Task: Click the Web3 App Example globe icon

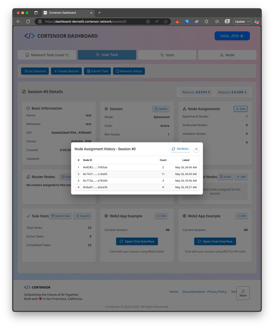Action: click(106, 216)
